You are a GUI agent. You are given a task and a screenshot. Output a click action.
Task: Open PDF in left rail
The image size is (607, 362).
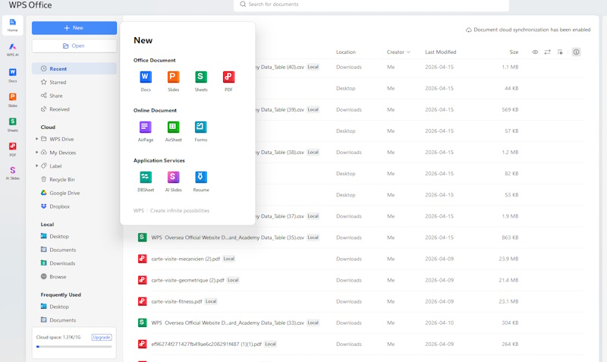12,149
